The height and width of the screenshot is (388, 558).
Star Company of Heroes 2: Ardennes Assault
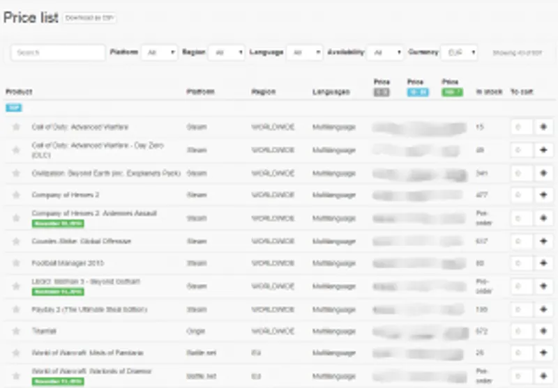click(x=16, y=218)
